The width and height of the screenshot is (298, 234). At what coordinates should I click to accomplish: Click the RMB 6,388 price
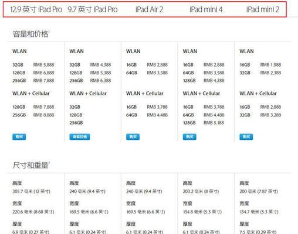100,81
